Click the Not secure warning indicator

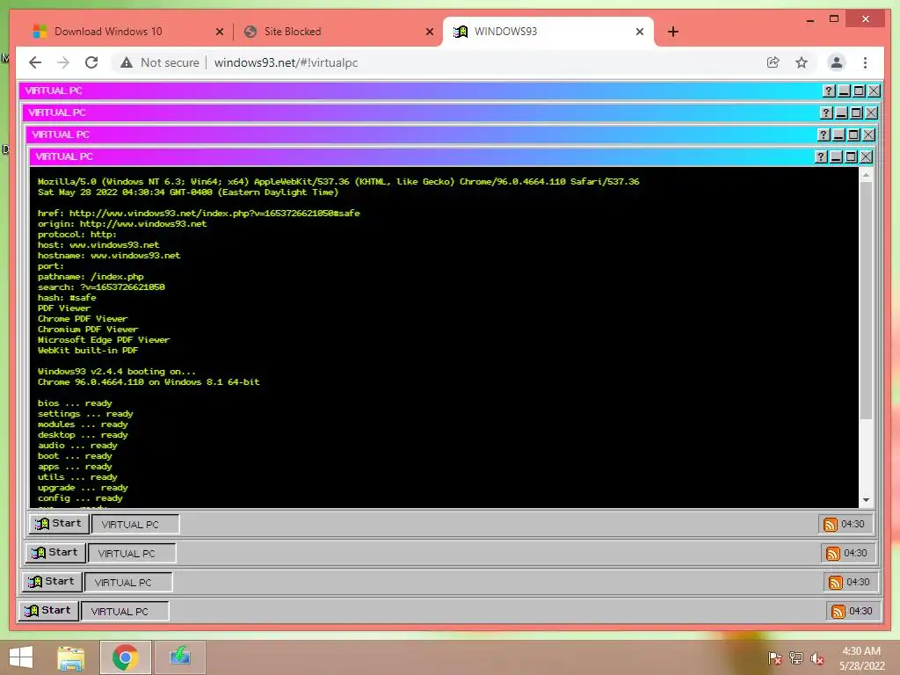pyautogui.click(x=160, y=62)
